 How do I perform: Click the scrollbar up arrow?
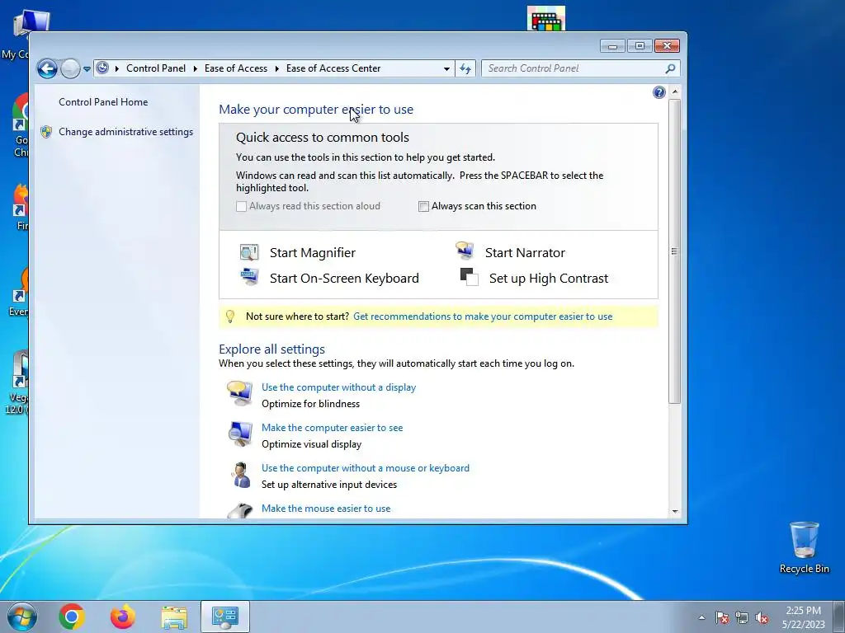coord(675,92)
